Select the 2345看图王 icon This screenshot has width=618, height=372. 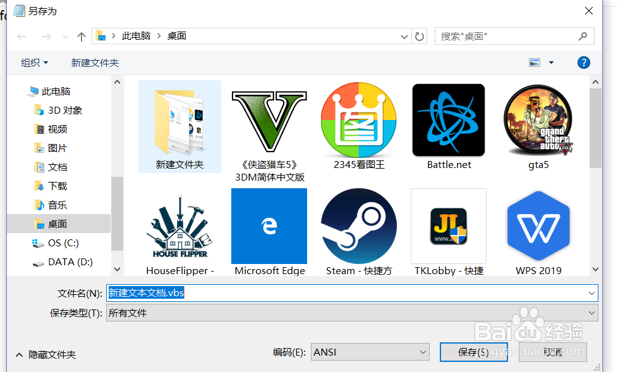[359, 120]
